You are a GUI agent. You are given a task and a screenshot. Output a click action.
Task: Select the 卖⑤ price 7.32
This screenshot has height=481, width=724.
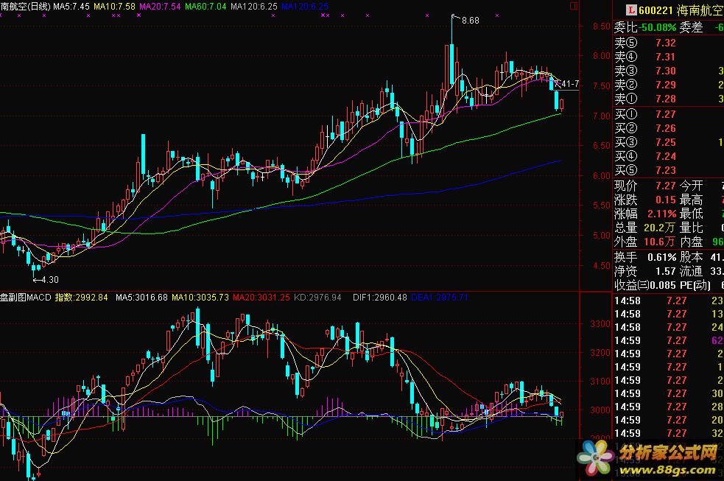coord(666,43)
